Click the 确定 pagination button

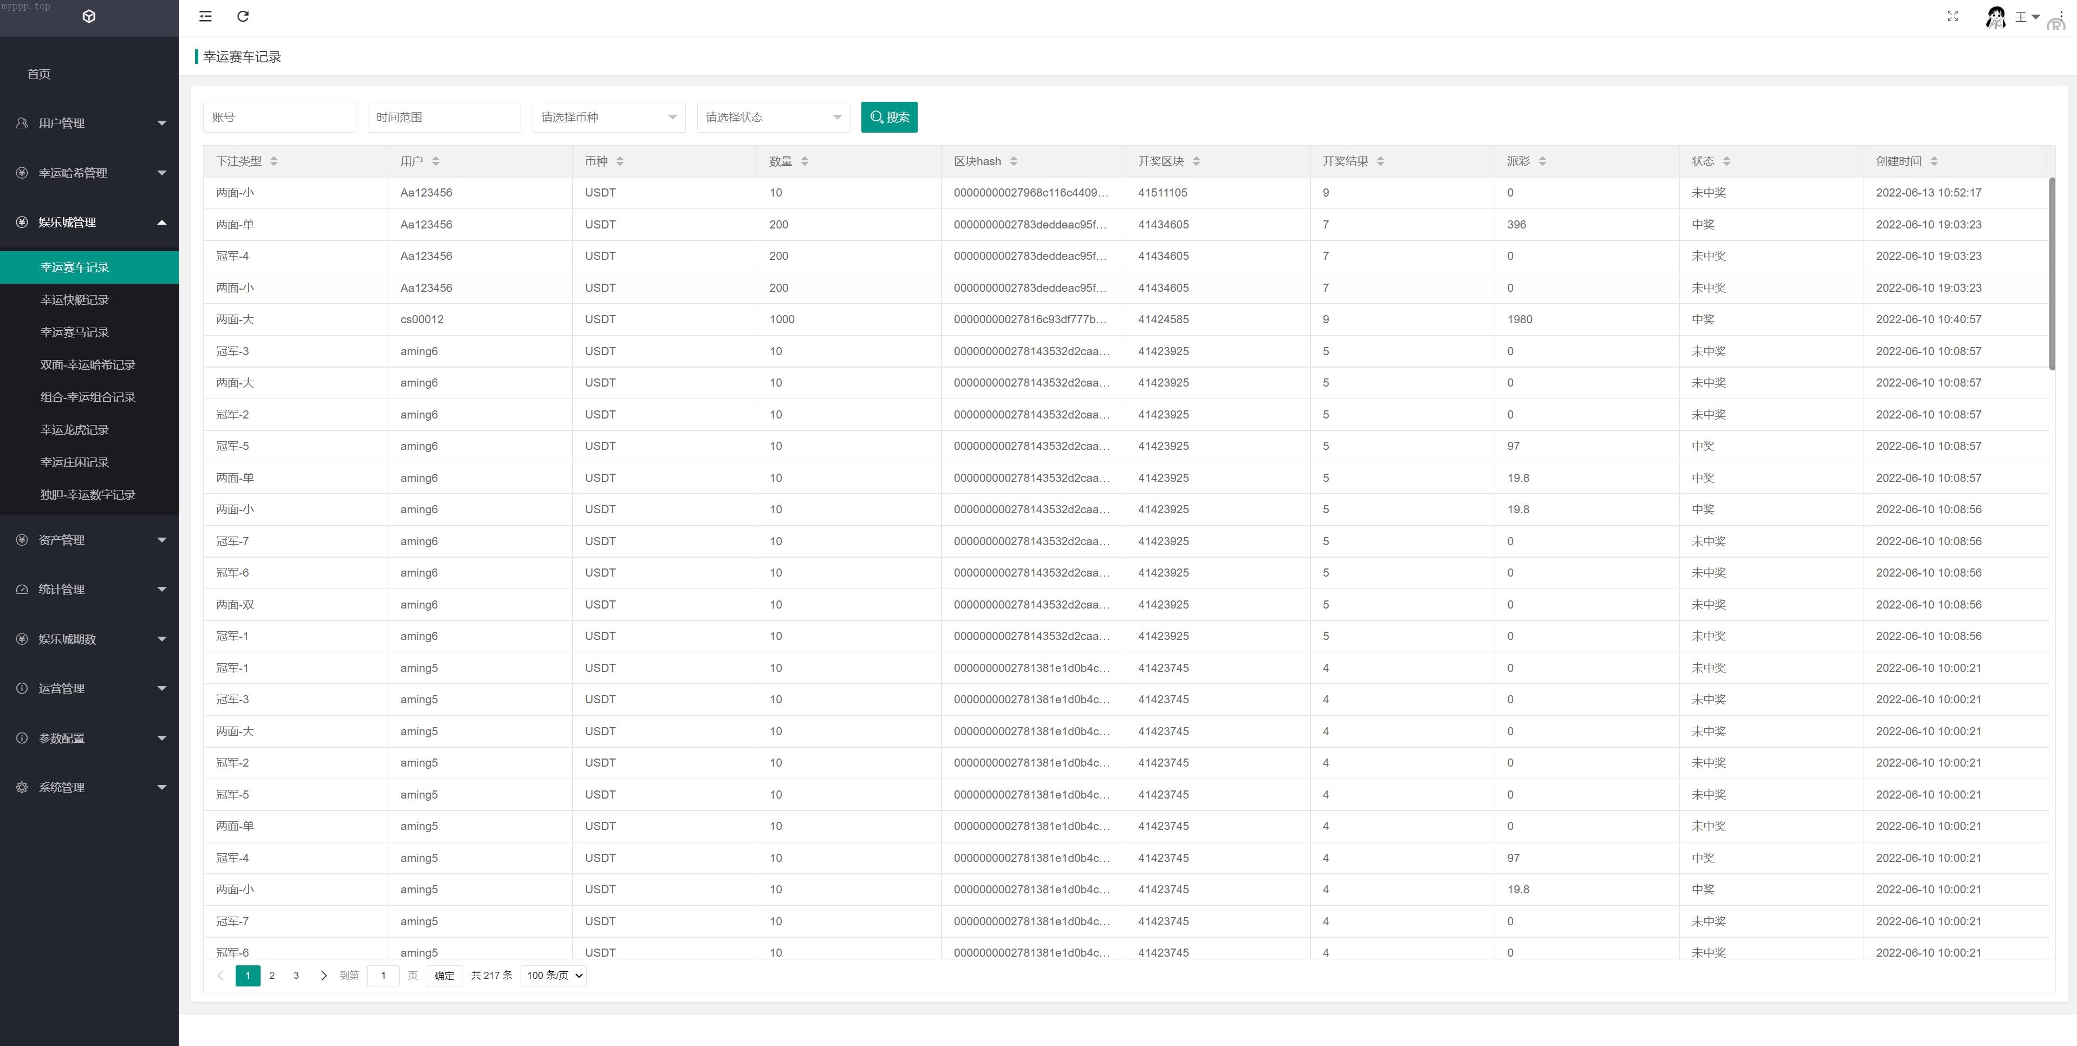pos(444,975)
